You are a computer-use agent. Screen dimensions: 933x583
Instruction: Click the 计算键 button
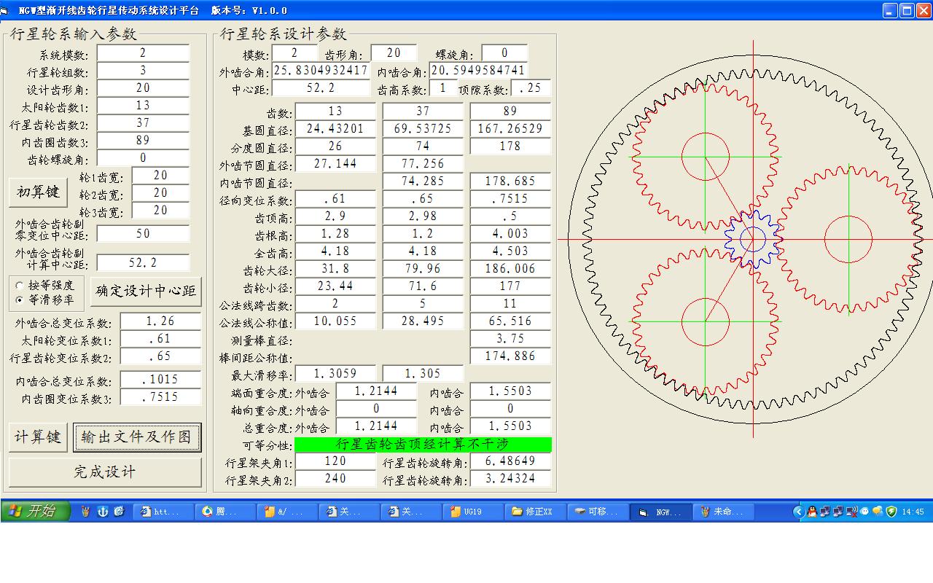click(38, 437)
